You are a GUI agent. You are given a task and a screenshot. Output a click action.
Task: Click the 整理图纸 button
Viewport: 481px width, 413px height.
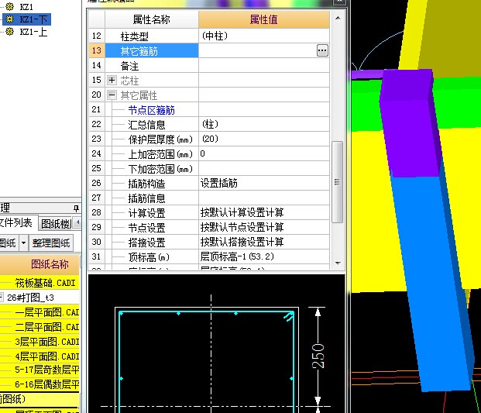point(51,243)
